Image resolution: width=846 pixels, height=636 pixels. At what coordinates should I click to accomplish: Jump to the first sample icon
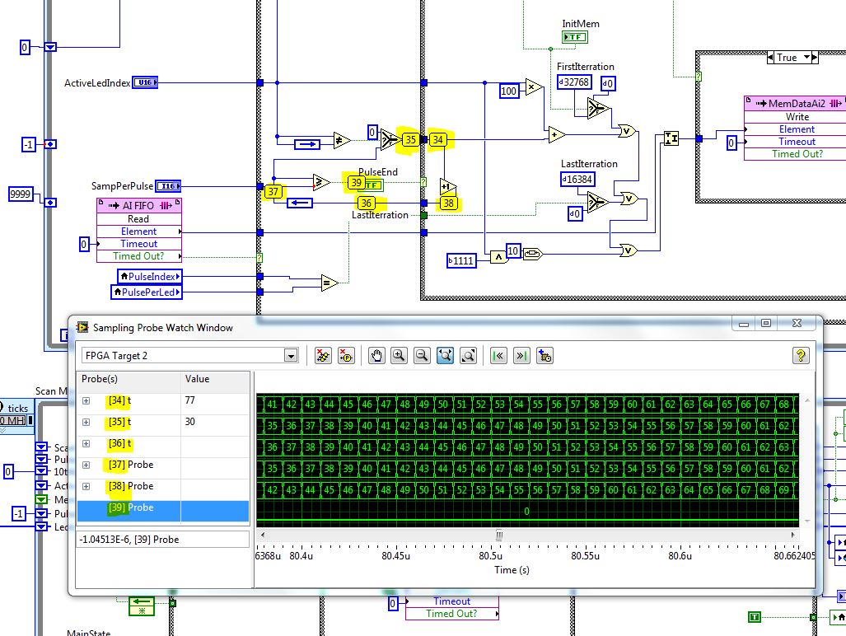[x=498, y=356]
